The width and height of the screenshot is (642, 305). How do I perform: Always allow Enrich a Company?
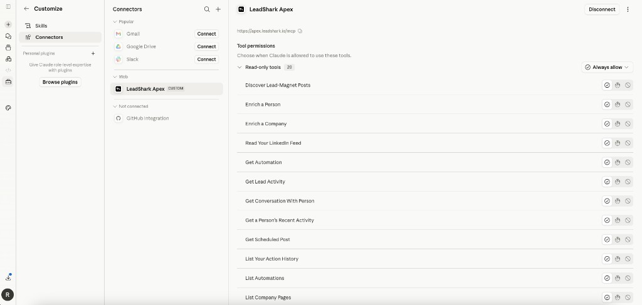coord(607,123)
